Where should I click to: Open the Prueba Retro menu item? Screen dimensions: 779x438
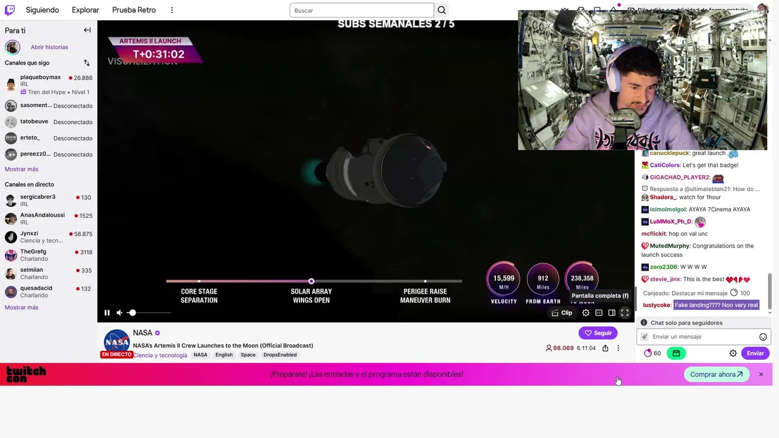134,10
